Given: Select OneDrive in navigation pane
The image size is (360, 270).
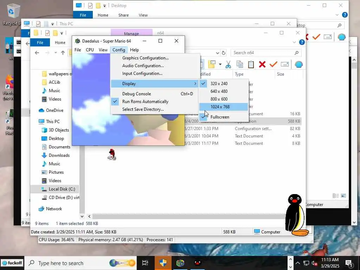Looking at the screenshot, I should coord(54,110).
